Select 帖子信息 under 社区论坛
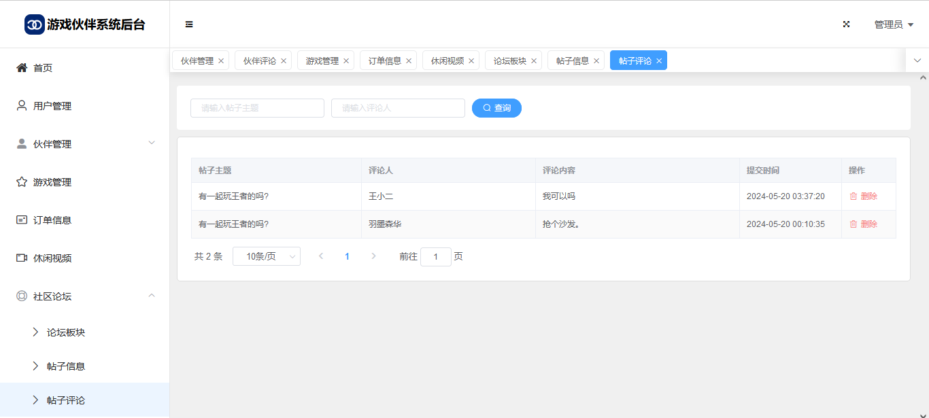Viewport: 929px width, 418px height. click(x=65, y=366)
